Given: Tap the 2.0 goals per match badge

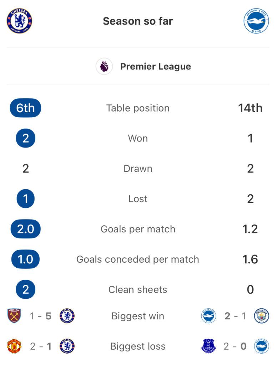Looking at the screenshot, I should [26, 229].
